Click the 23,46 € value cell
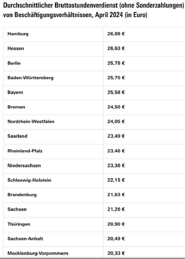This screenshot has height=259, width=185. 116,151
